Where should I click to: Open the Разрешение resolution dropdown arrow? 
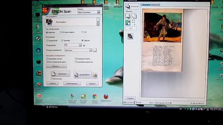click(80, 45)
